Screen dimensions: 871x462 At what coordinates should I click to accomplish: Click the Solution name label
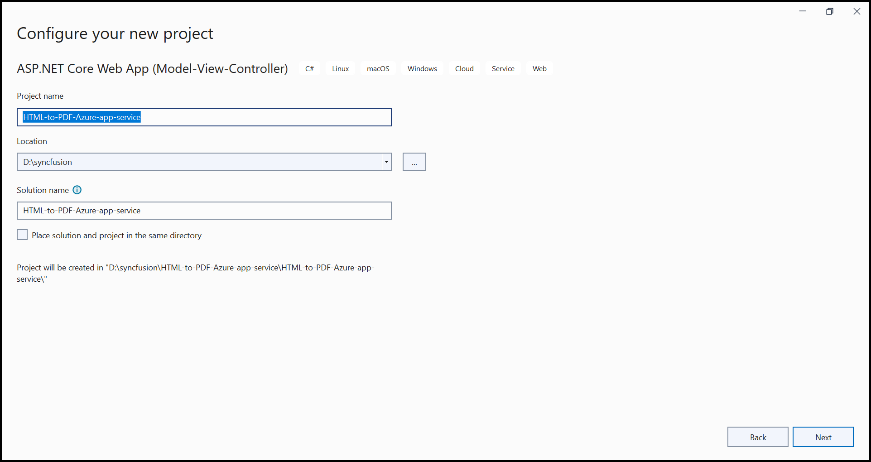click(43, 190)
